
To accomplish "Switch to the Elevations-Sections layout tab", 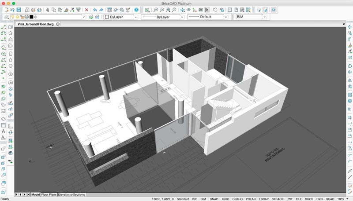I will (x=71, y=194).
